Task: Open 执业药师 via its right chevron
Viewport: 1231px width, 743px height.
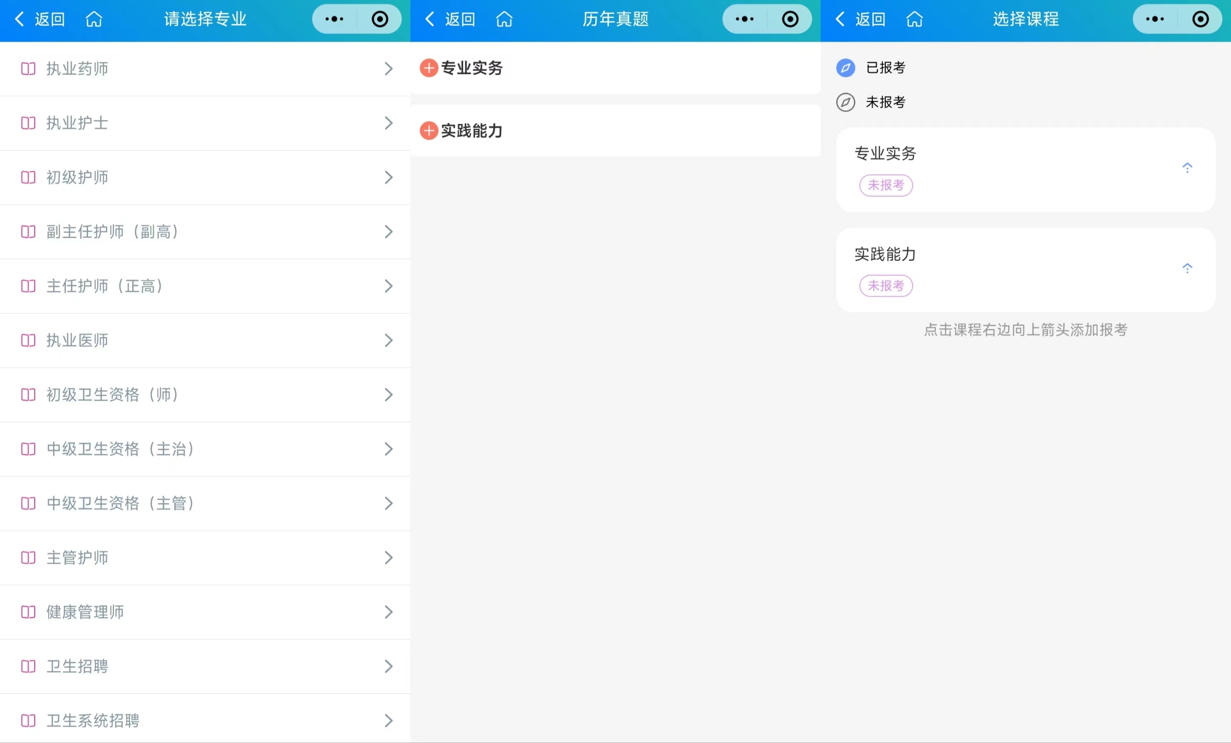Action: 389,68
